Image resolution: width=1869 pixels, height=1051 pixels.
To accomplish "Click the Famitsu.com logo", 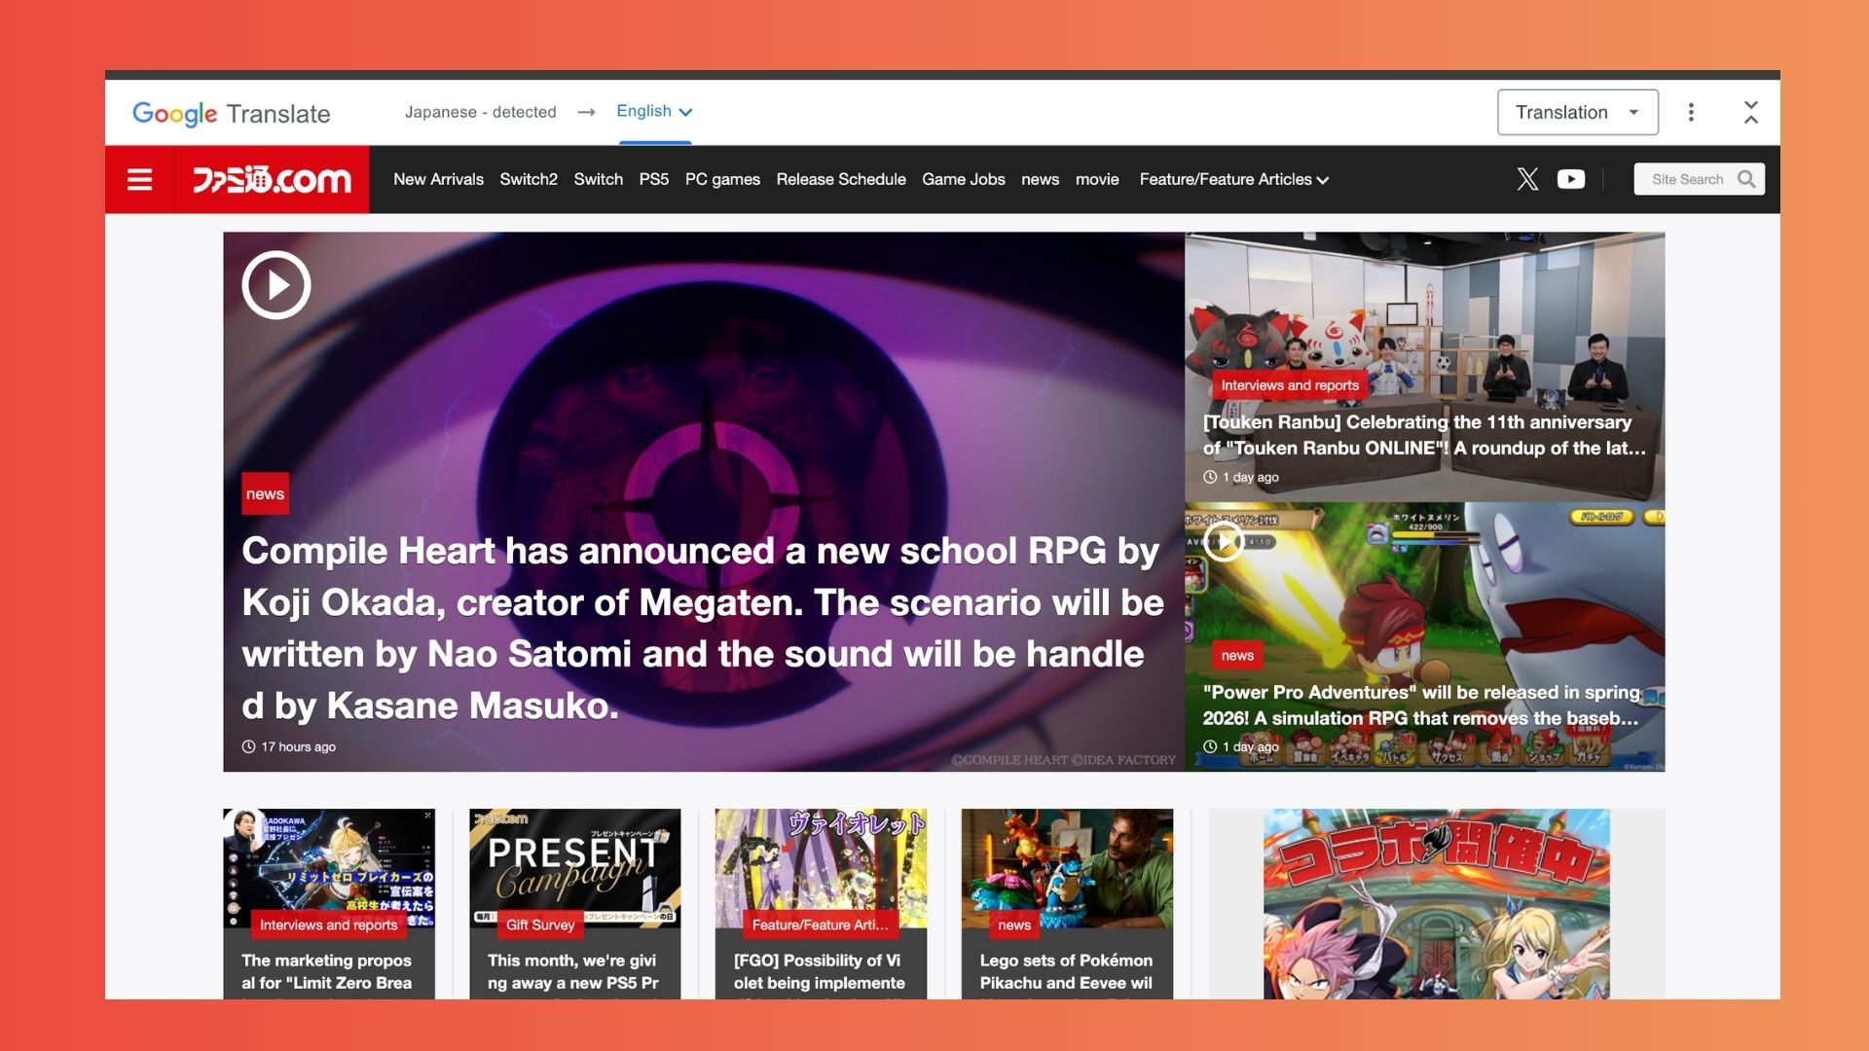I will (x=272, y=180).
